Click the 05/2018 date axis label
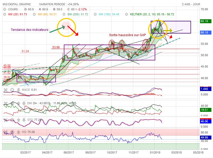This screenshot has height=158, width=213. (198, 152)
